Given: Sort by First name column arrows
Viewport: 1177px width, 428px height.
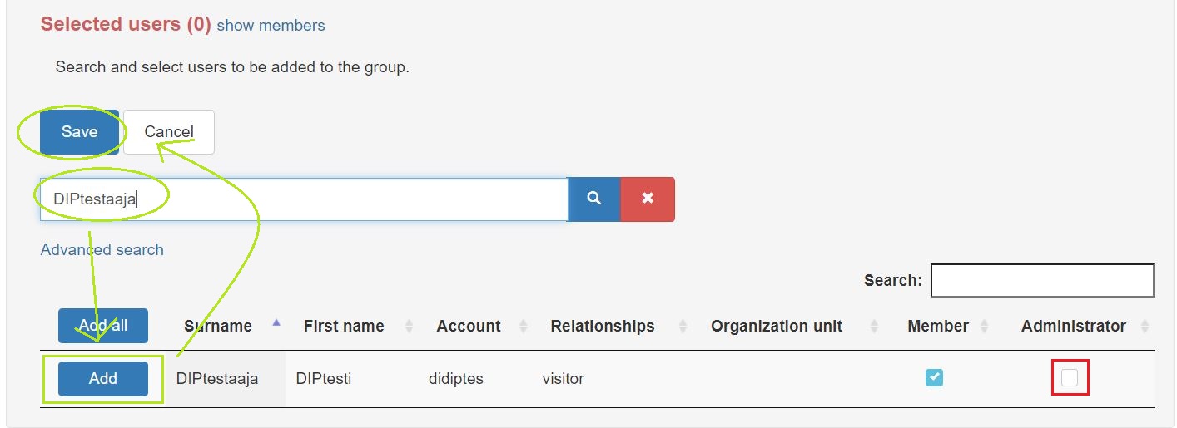Looking at the screenshot, I should point(409,327).
